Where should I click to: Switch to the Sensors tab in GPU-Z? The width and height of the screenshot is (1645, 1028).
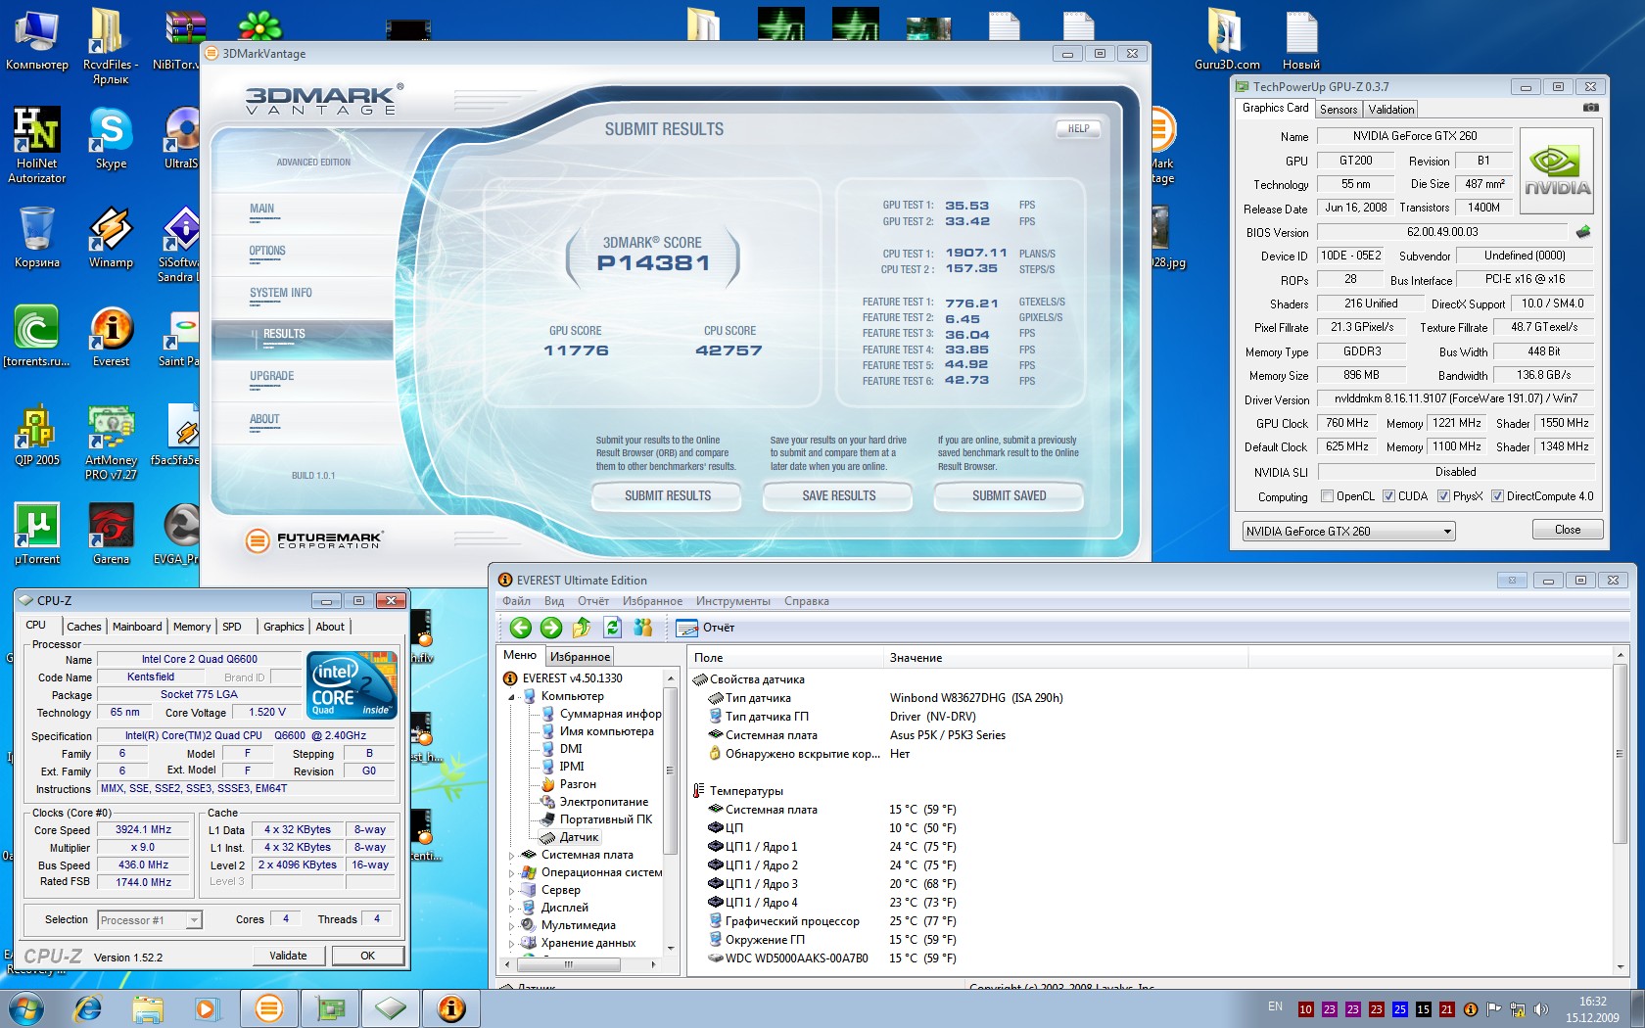pyautogui.click(x=1338, y=110)
